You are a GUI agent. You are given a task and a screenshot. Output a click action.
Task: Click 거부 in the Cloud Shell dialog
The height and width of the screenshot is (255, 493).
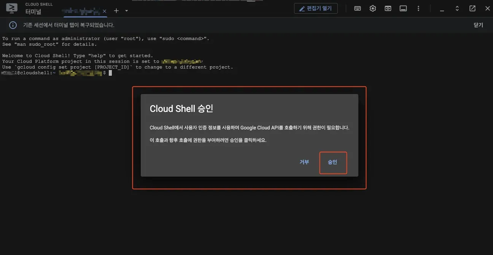(304, 162)
